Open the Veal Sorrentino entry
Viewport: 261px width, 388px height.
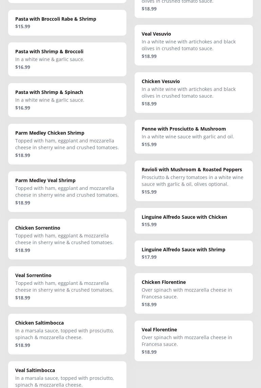click(x=67, y=286)
